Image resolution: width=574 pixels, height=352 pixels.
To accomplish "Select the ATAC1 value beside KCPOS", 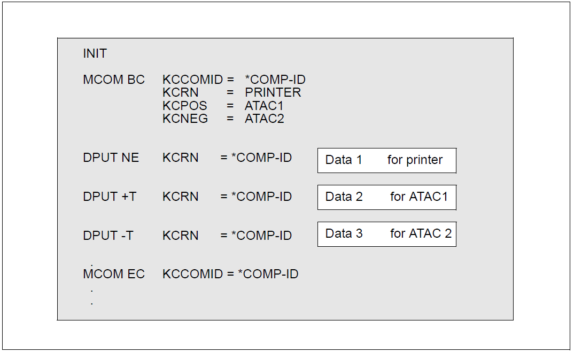I will tap(264, 106).
